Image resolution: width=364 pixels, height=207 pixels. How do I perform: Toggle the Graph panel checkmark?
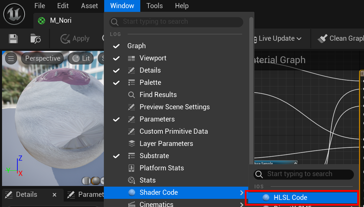pyautogui.click(x=116, y=46)
